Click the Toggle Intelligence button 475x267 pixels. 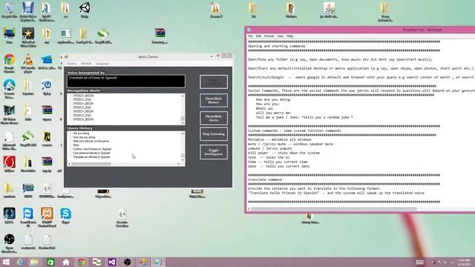[214, 152]
